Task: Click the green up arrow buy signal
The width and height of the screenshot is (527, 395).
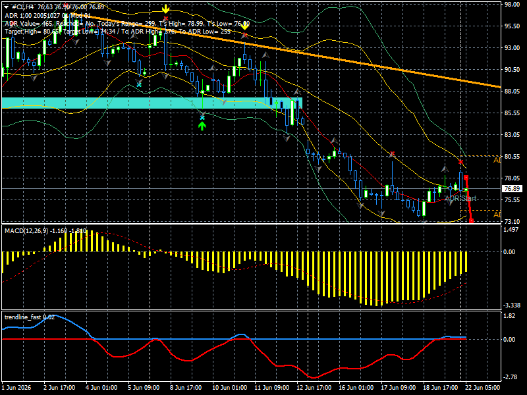Action: click(202, 126)
